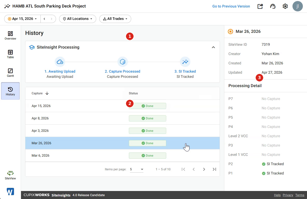Screen dimensions: 307x199
Task: Go to Overview view in sidebar
Action: (10, 35)
